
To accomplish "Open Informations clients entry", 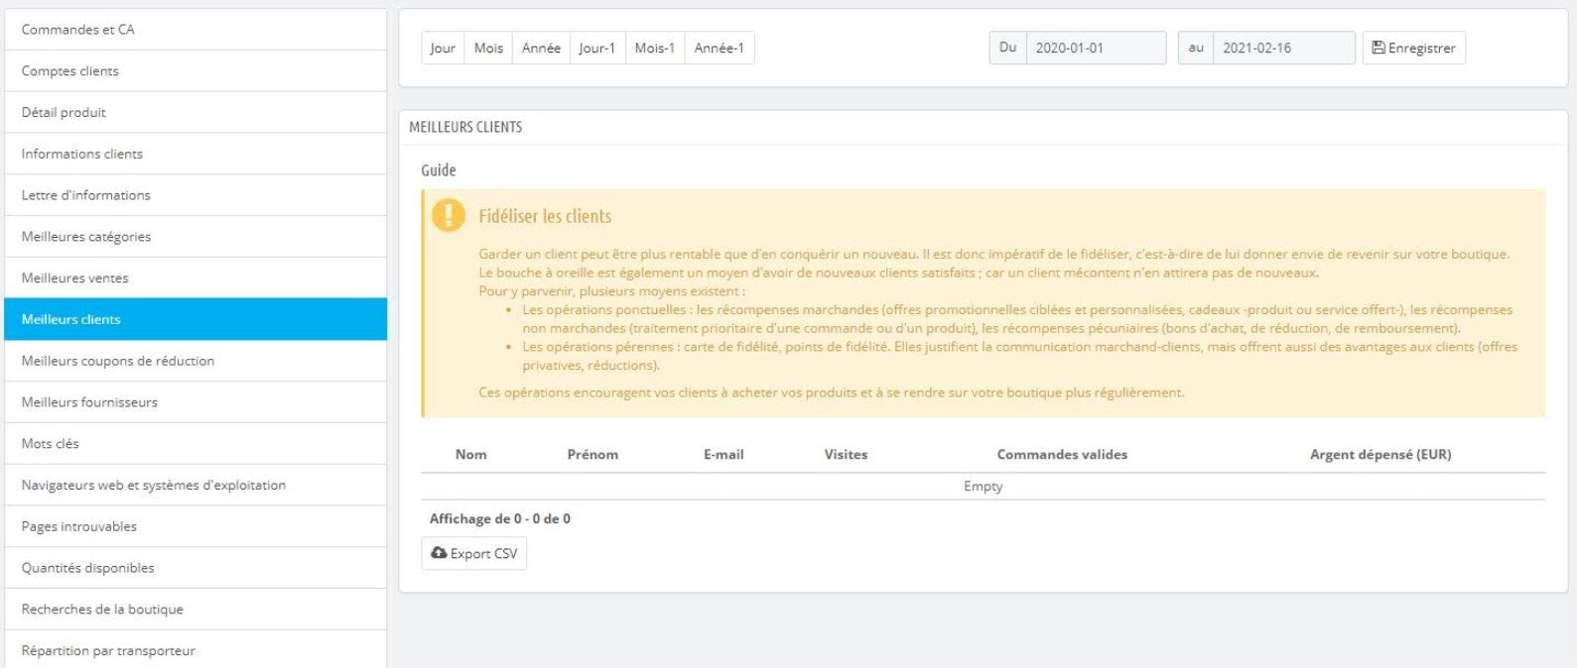I will click(196, 154).
